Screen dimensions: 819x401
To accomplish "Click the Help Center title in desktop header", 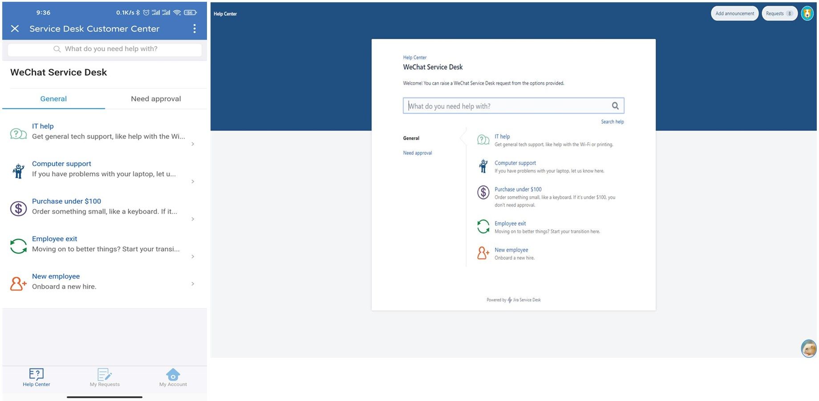I will point(225,14).
